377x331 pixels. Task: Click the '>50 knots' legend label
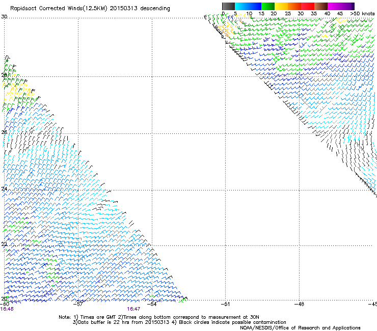point(362,14)
